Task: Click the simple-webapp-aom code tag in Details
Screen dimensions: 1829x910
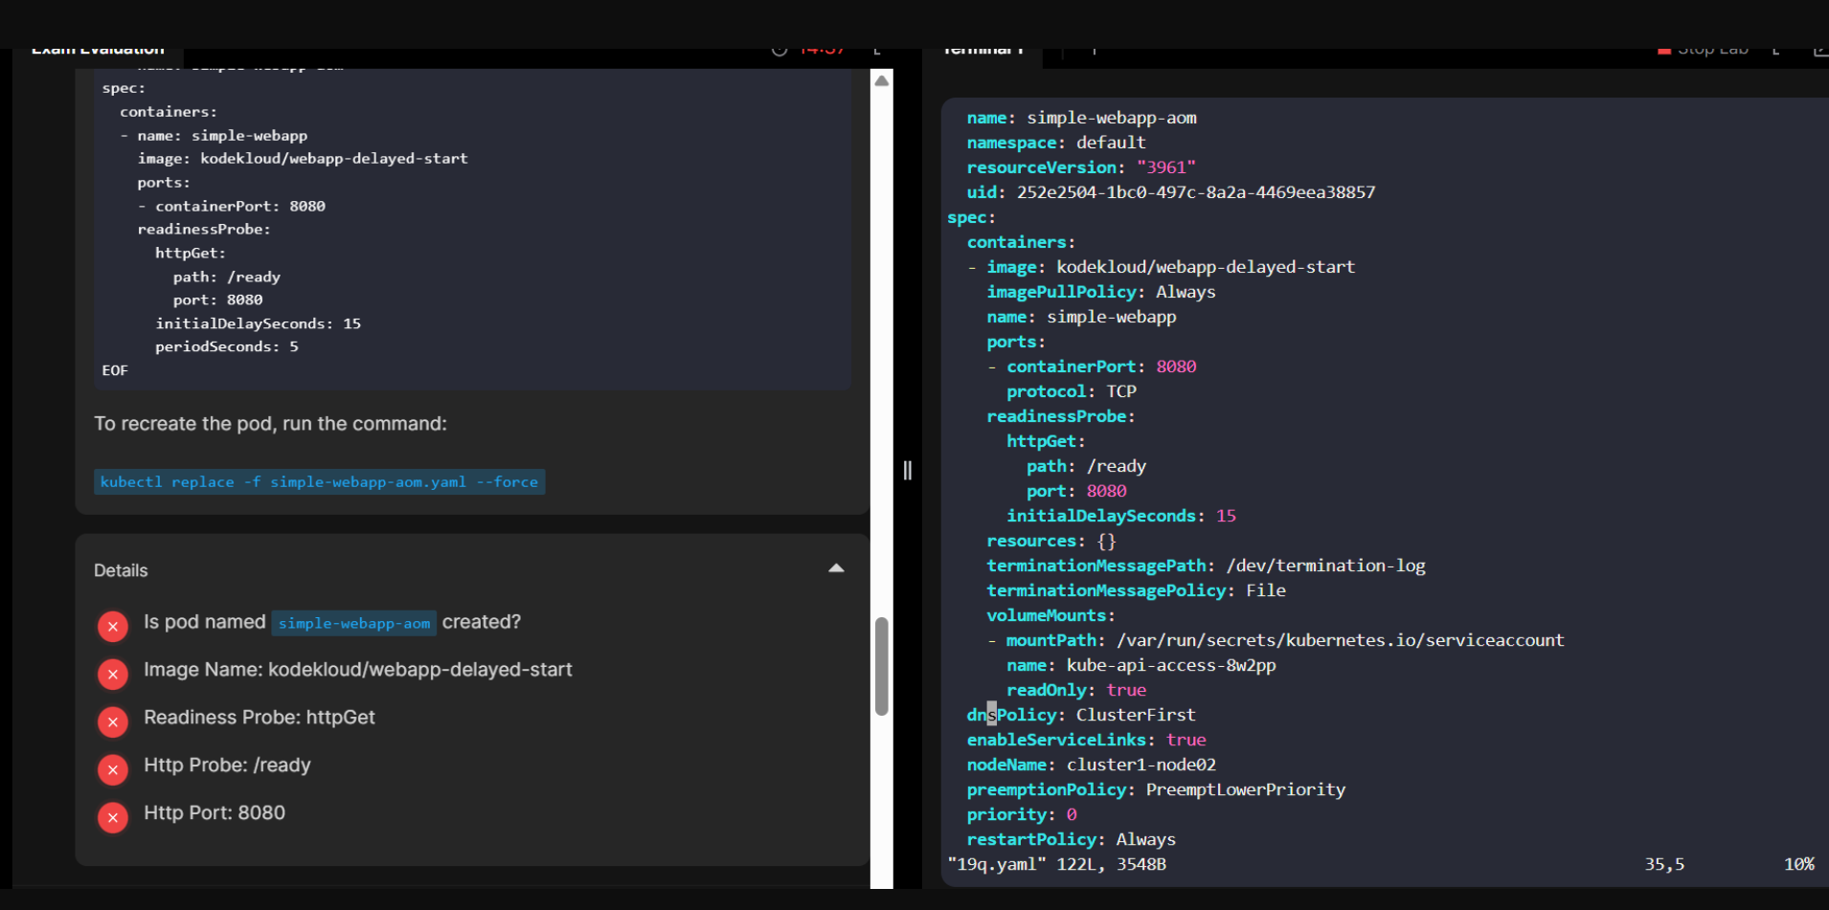Action: click(x=353, y=624)
